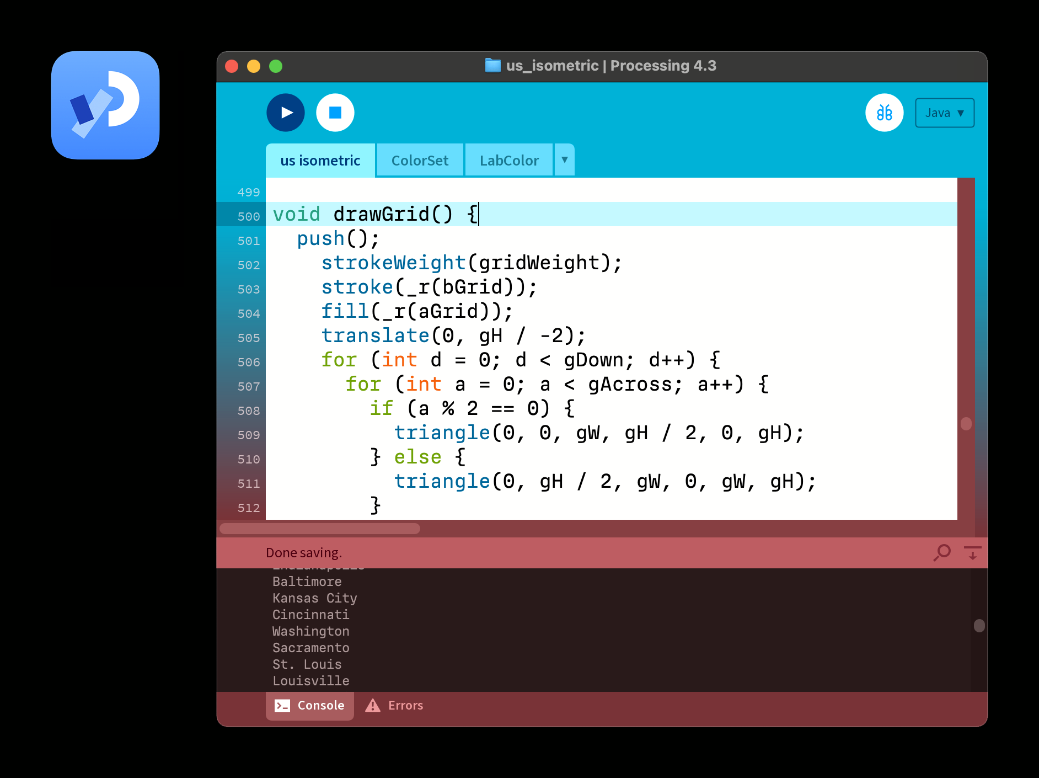The height and width of the screenshot is (778, 1039).
Task: Toggle console auto-scroll to bottom icon
Action: [x=972, y=552]
